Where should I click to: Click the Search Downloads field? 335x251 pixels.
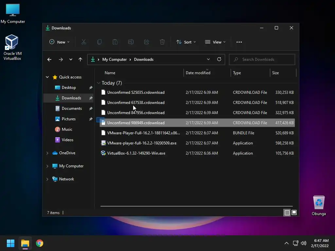(x=262, y=59)
